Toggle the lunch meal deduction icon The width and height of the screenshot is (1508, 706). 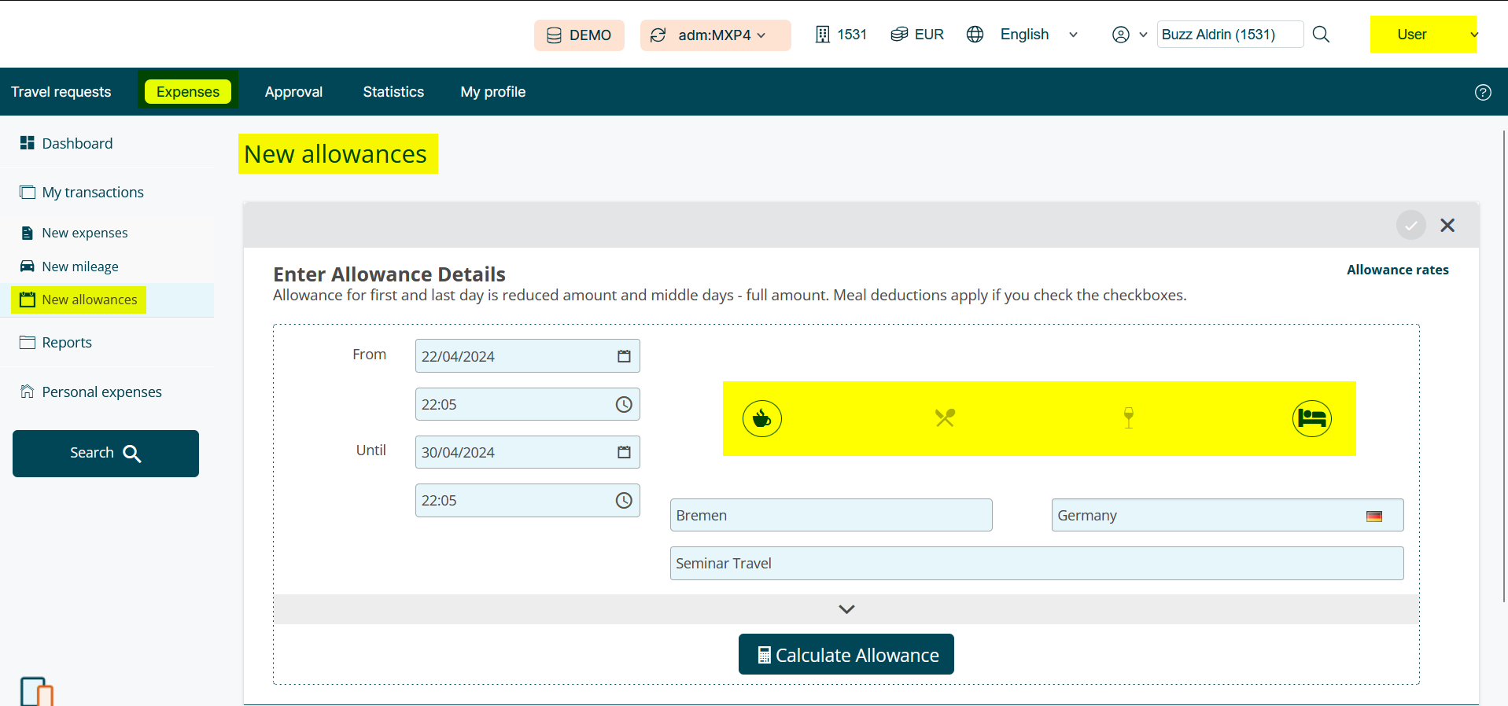pyautogui.click(x=945, y=418)
